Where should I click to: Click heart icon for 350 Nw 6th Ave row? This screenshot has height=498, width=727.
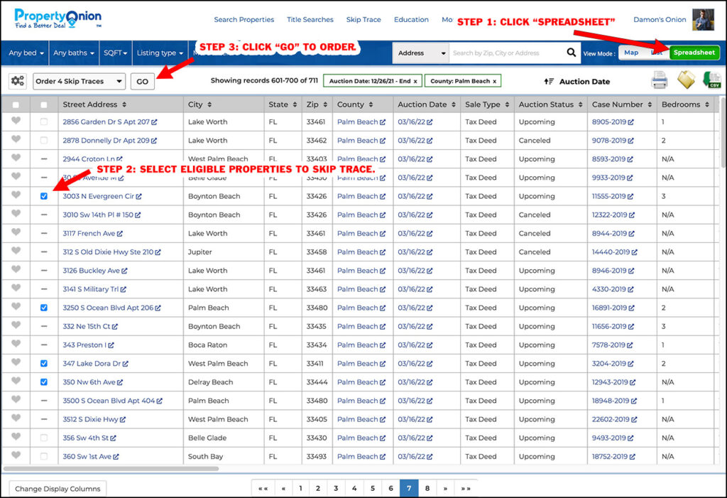pyautogui.click(x=16, y=381)
